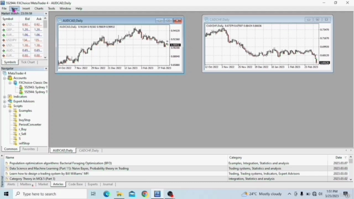Open the Code Base terminal tab

click(75, 184)
